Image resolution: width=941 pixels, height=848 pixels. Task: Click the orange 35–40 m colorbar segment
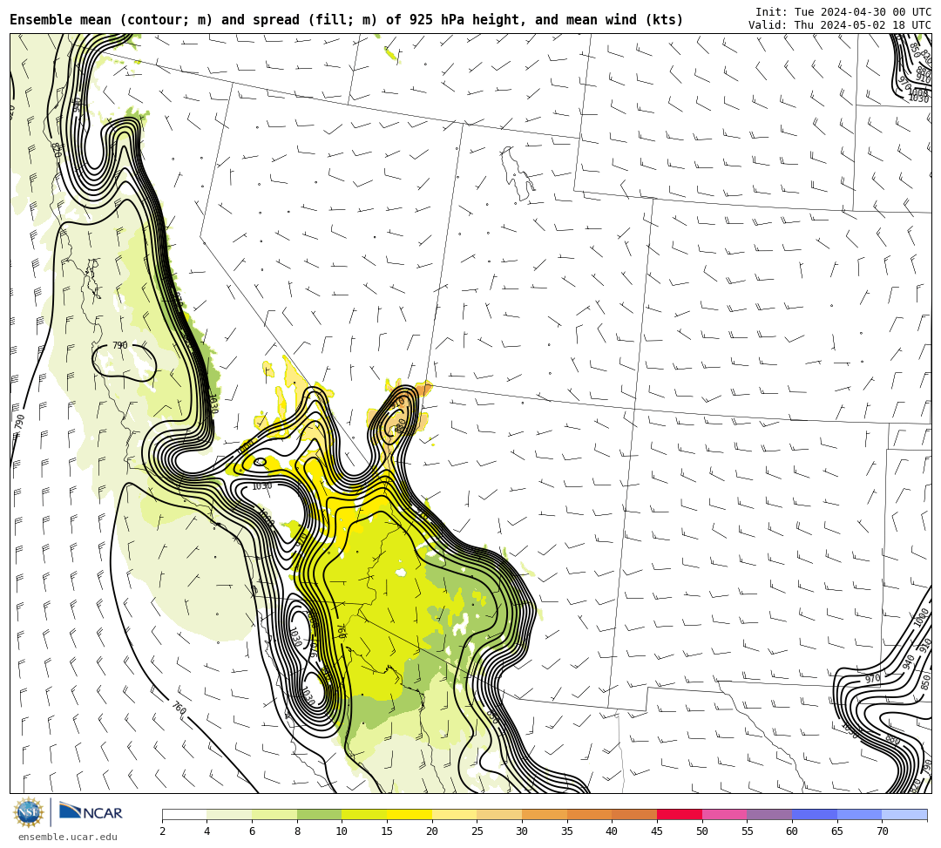[589, 814]
